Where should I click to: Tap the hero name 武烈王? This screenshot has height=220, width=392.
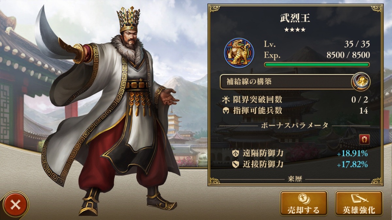[295, 18]
